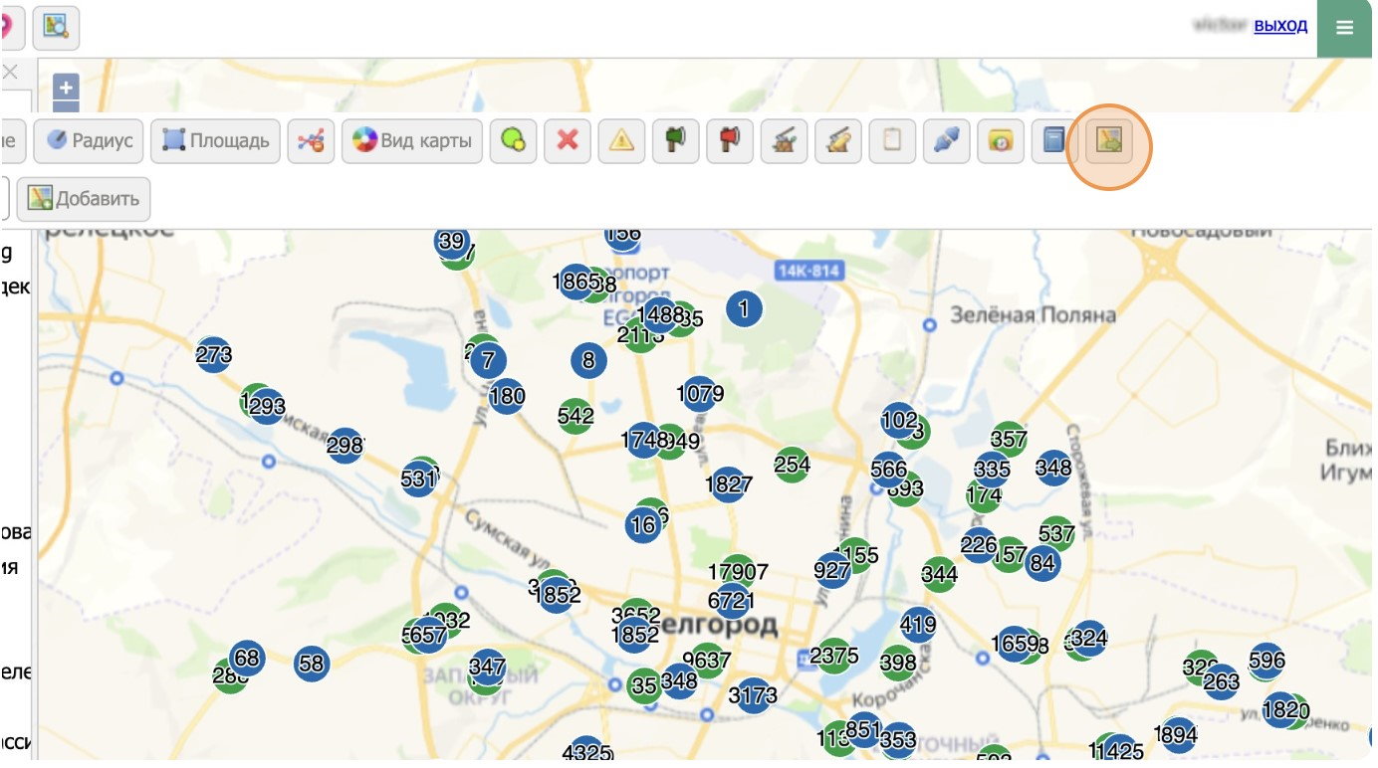This screenshot has width=1378, height=768.
Task: Close the side panel with X
Action: [x=10, y=72]
